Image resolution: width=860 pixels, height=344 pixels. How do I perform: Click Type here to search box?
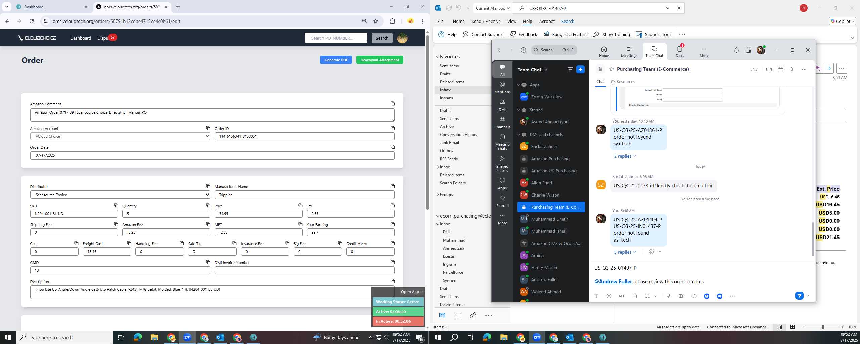click(x=64, y=337)
